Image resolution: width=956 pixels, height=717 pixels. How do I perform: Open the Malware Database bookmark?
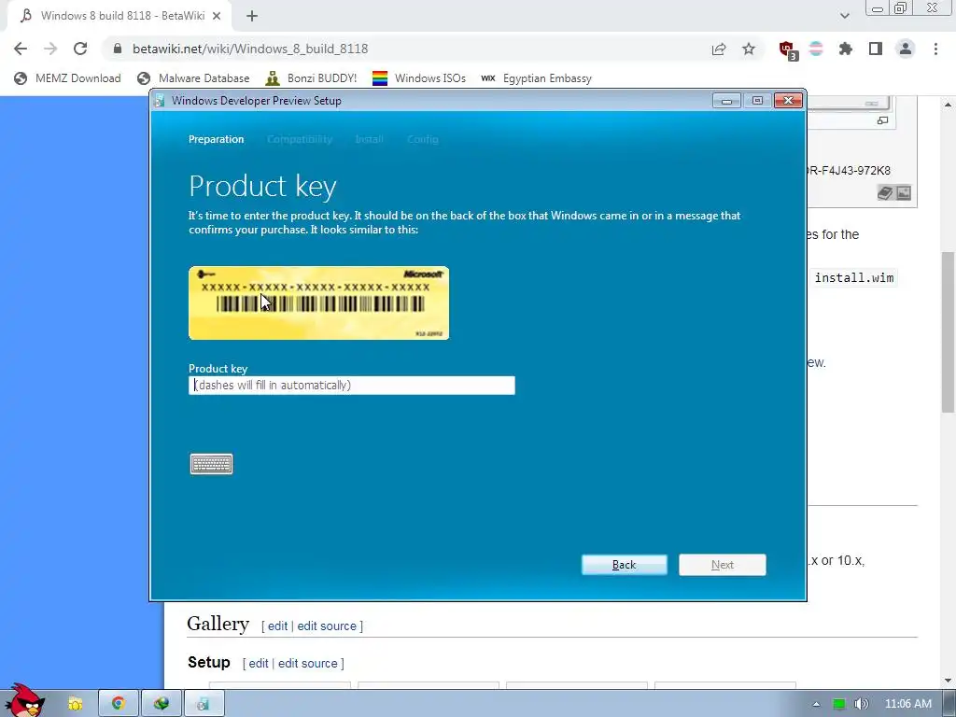[x=193, y=78]
